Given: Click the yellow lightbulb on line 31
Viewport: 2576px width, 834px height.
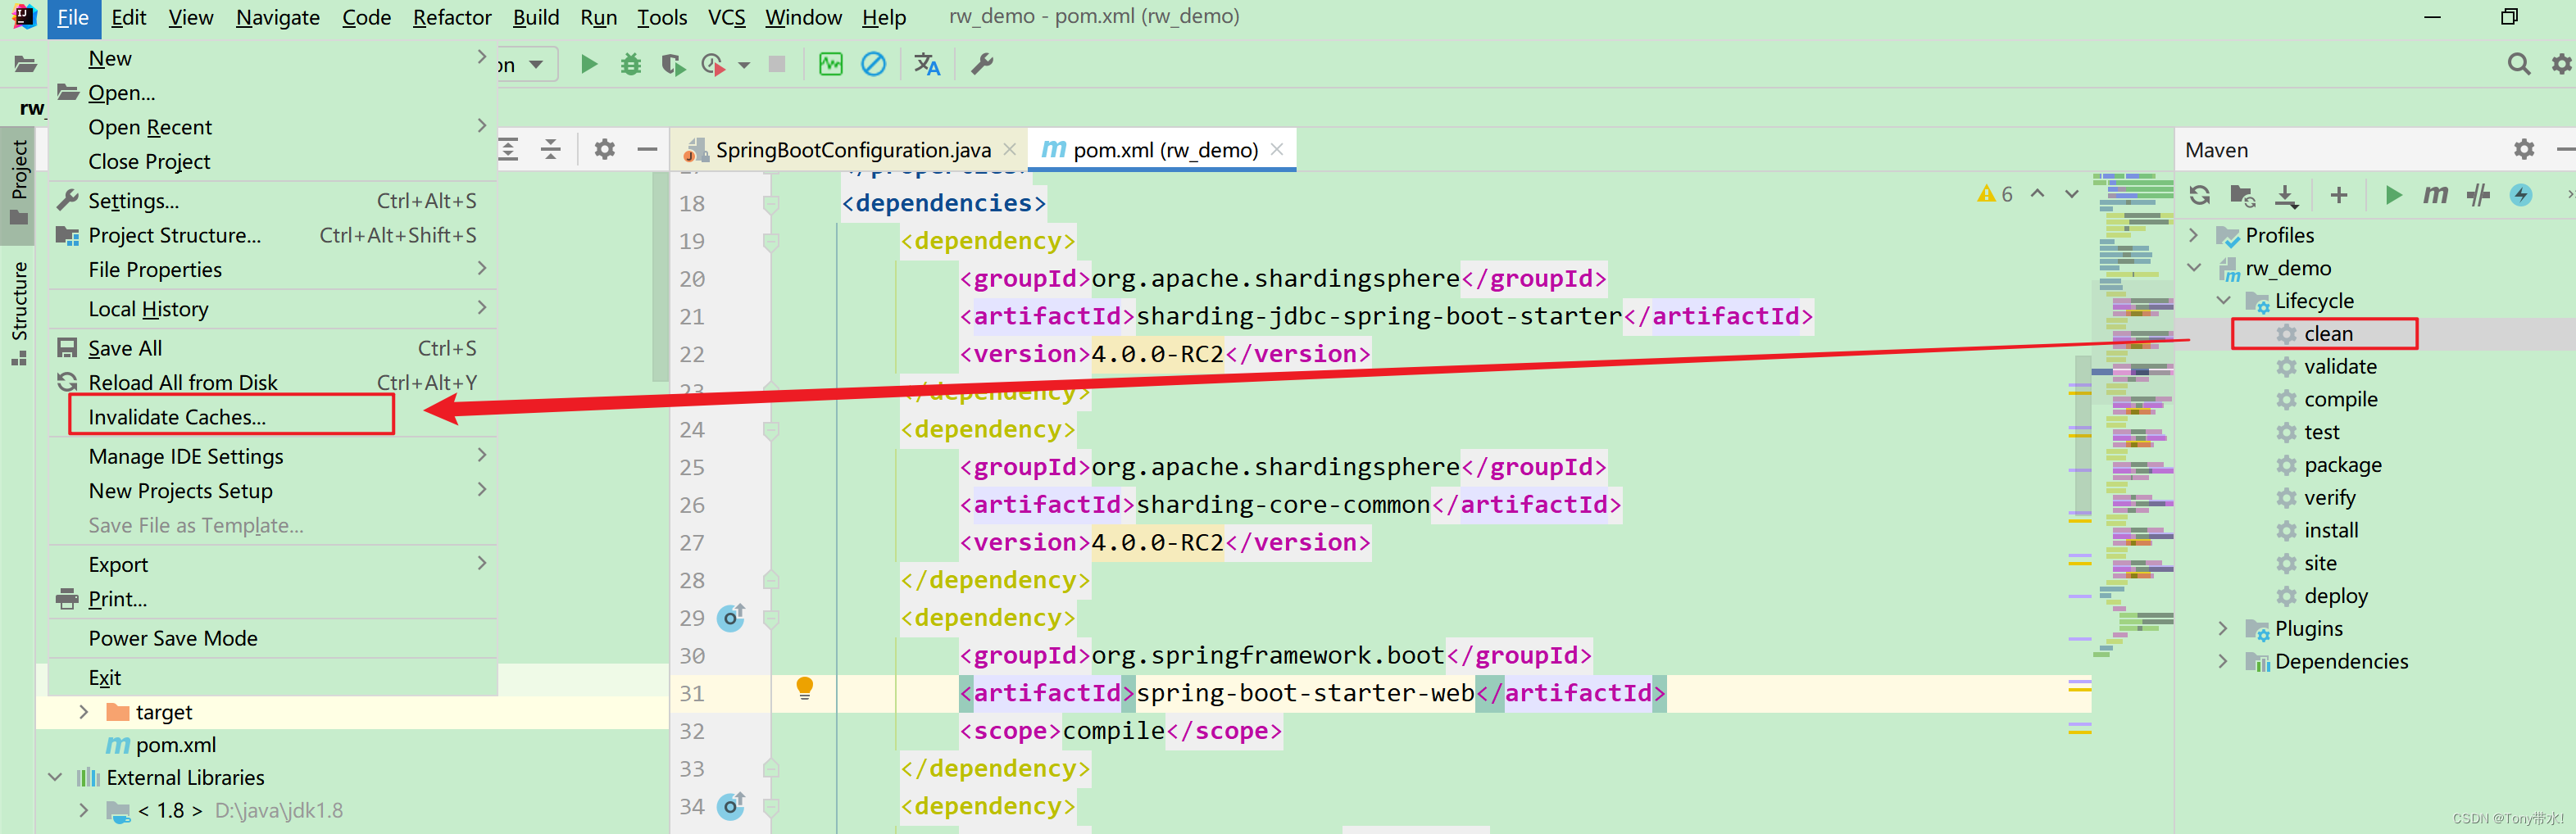Looking at the screenshot, I should [804, 688].
